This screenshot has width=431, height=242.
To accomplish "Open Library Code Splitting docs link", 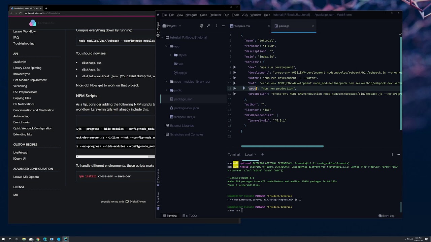I will click(x=27, y=68).
